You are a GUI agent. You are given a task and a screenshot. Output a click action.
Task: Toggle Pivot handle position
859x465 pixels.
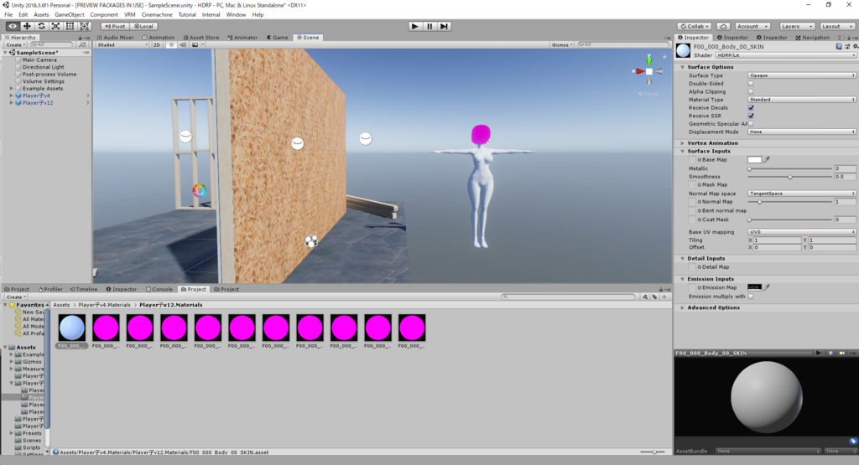[x=114, y=26]
